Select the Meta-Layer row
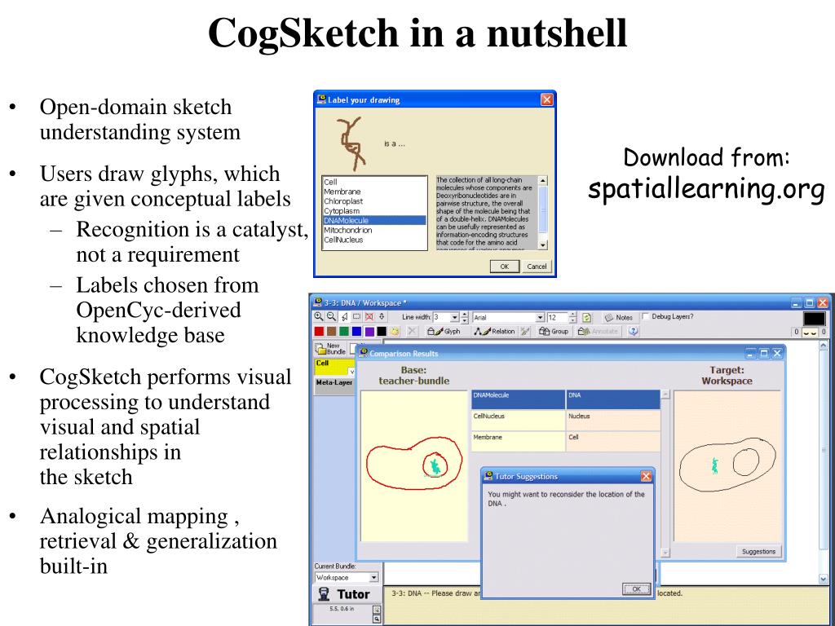The image size is (835, 626). [x=335, y=386]
